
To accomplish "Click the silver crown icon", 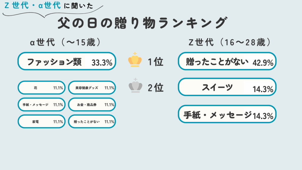I will 135,85.
